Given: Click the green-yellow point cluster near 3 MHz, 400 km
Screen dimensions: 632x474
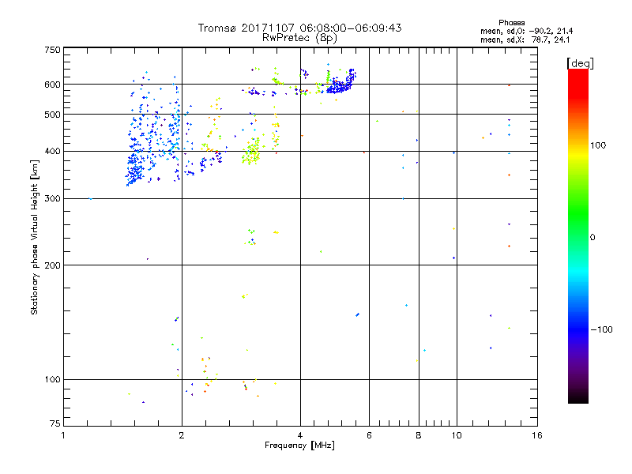Looking at the screenshot, I should (251, 152).
